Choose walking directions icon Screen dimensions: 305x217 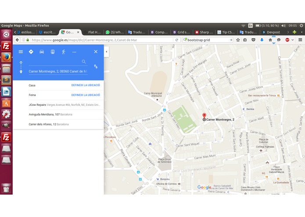[63, 52]
